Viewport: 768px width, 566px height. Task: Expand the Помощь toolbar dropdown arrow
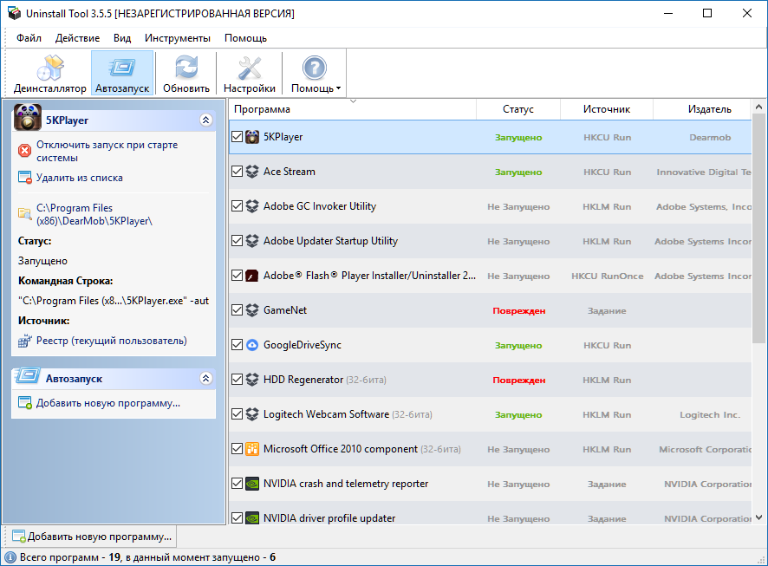338,88
